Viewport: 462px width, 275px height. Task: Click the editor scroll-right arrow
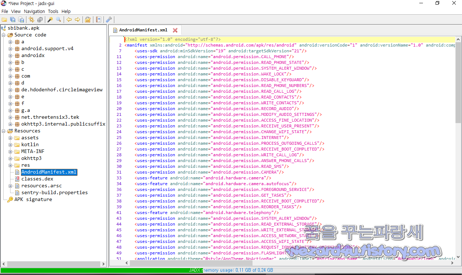point(453,263)
